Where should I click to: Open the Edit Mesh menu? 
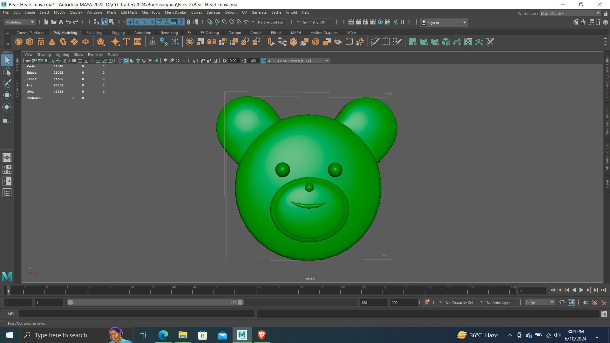click(129, 12)
